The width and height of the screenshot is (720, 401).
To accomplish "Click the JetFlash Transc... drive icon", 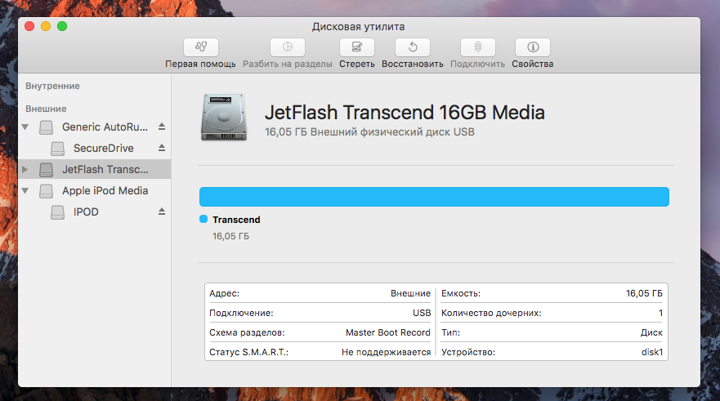I will pos(46,169).
